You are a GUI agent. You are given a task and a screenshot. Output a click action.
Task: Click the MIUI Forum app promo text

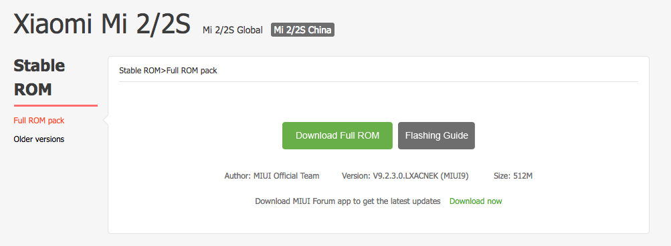347,201
